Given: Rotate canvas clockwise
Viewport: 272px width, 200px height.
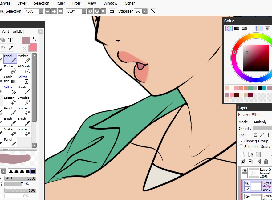Looking at the screenshot, I should click(x=97, y=11).
